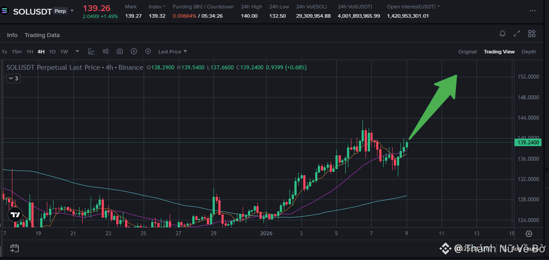Viewport: 549px width, 260px height.
Task: Click the open interest value 1,420,953,301.01
Action: [408, 16]
